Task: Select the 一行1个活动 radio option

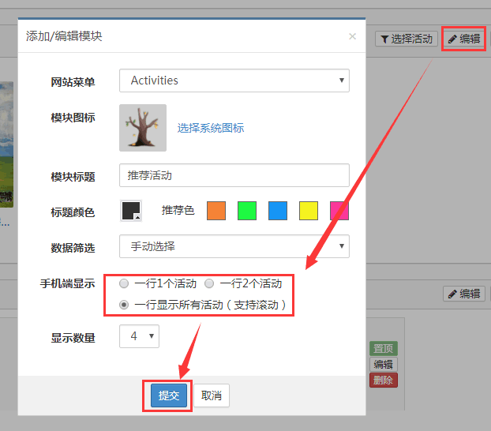Action: (124, 283)
